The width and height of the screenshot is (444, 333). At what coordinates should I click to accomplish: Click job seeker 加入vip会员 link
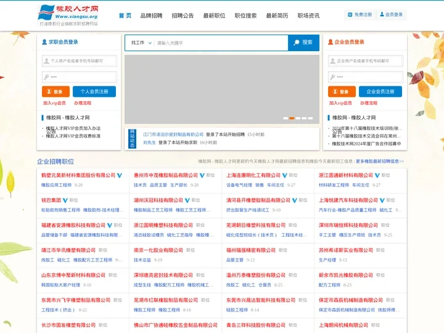[x=54, y=103]
